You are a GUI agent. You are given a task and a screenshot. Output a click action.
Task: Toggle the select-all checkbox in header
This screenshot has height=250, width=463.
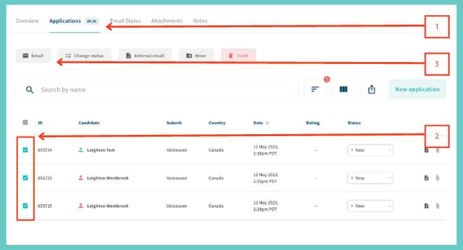[x=25, y=122]
